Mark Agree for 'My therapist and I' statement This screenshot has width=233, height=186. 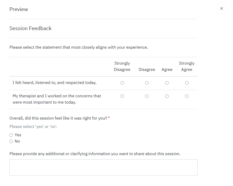click(x=167, y=96)
